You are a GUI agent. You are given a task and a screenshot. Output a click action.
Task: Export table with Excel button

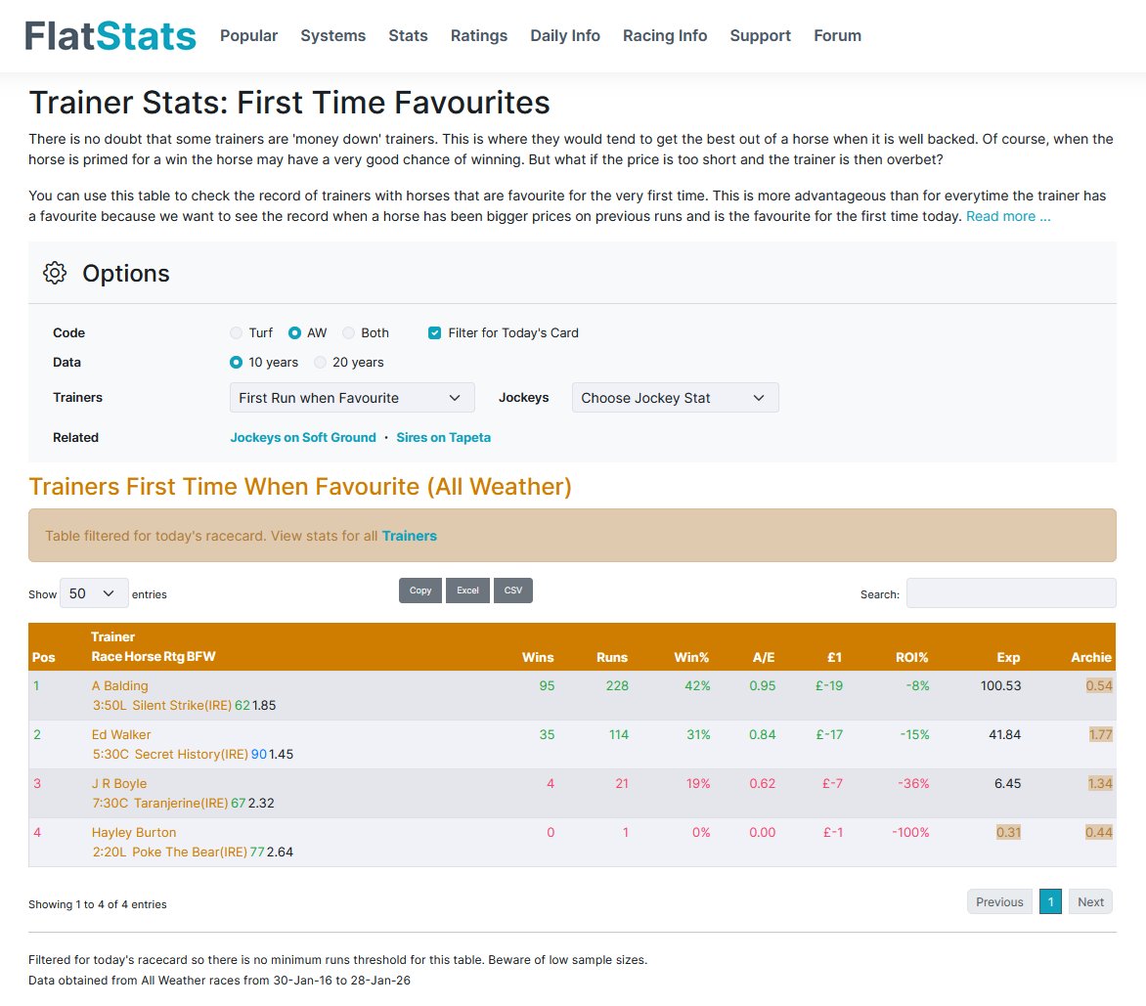pyautogui.click(x=467, y=590)
